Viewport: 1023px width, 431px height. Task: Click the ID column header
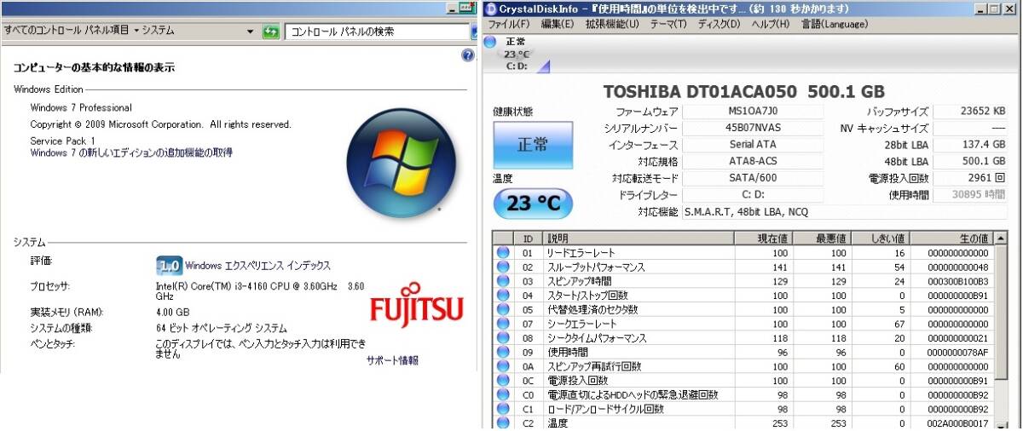[x=529, y=238]
